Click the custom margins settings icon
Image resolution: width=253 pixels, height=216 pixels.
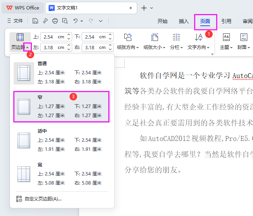click(19, 199)
